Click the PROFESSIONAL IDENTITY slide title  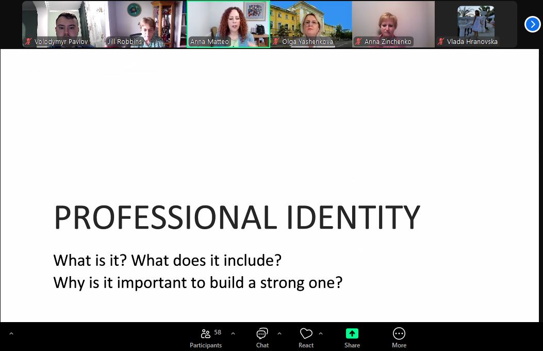click(x=237, y=217)
